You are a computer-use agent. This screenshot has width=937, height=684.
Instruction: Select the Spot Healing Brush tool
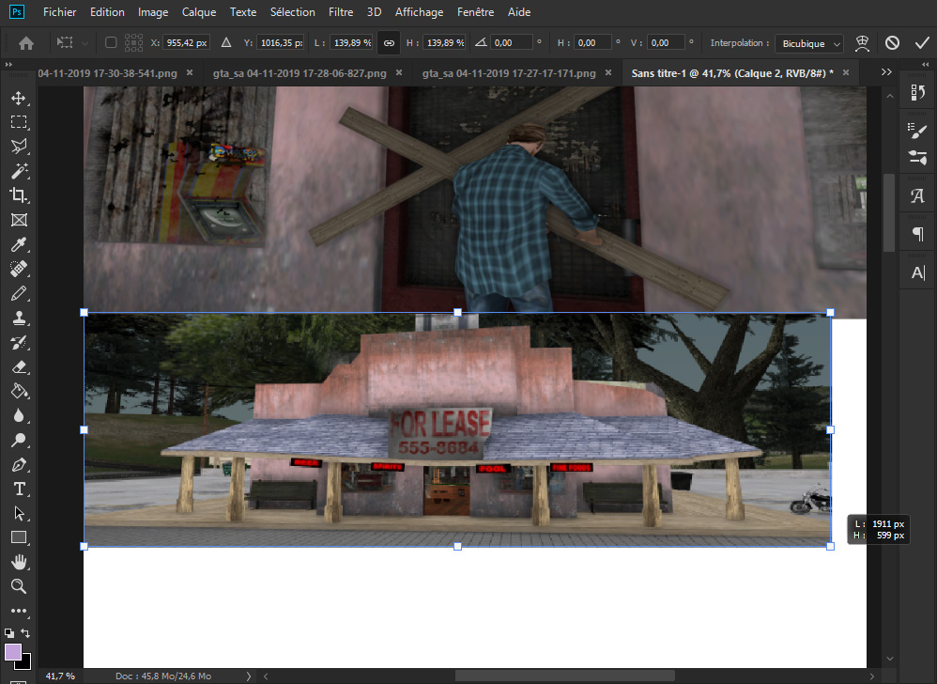click(x=19, y=269)
